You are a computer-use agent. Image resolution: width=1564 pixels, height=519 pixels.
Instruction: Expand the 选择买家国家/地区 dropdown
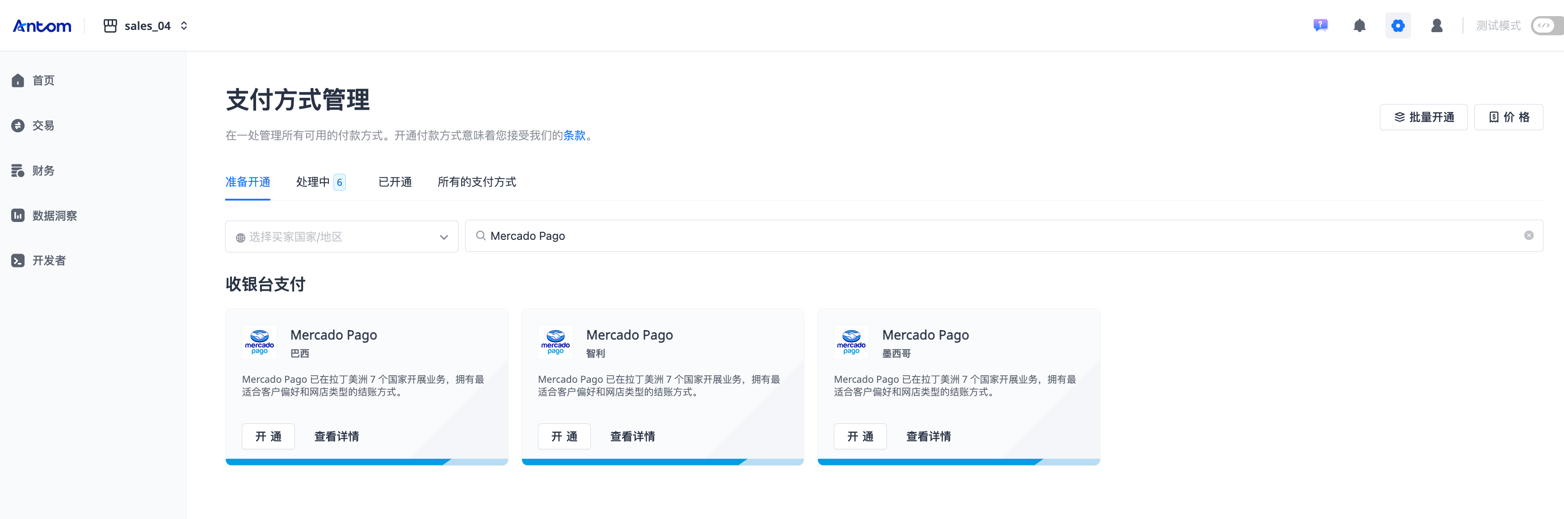tap(341, 236)
